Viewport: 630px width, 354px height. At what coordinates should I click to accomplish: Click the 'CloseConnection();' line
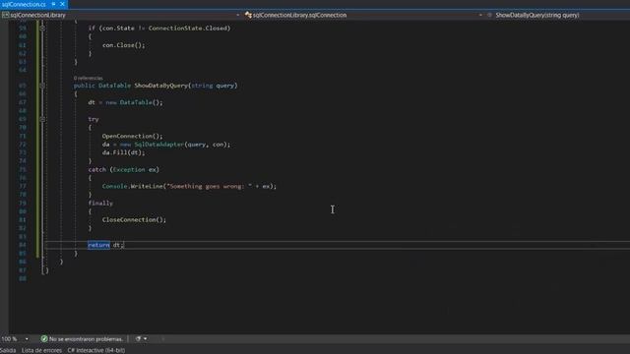pos(134,219)
